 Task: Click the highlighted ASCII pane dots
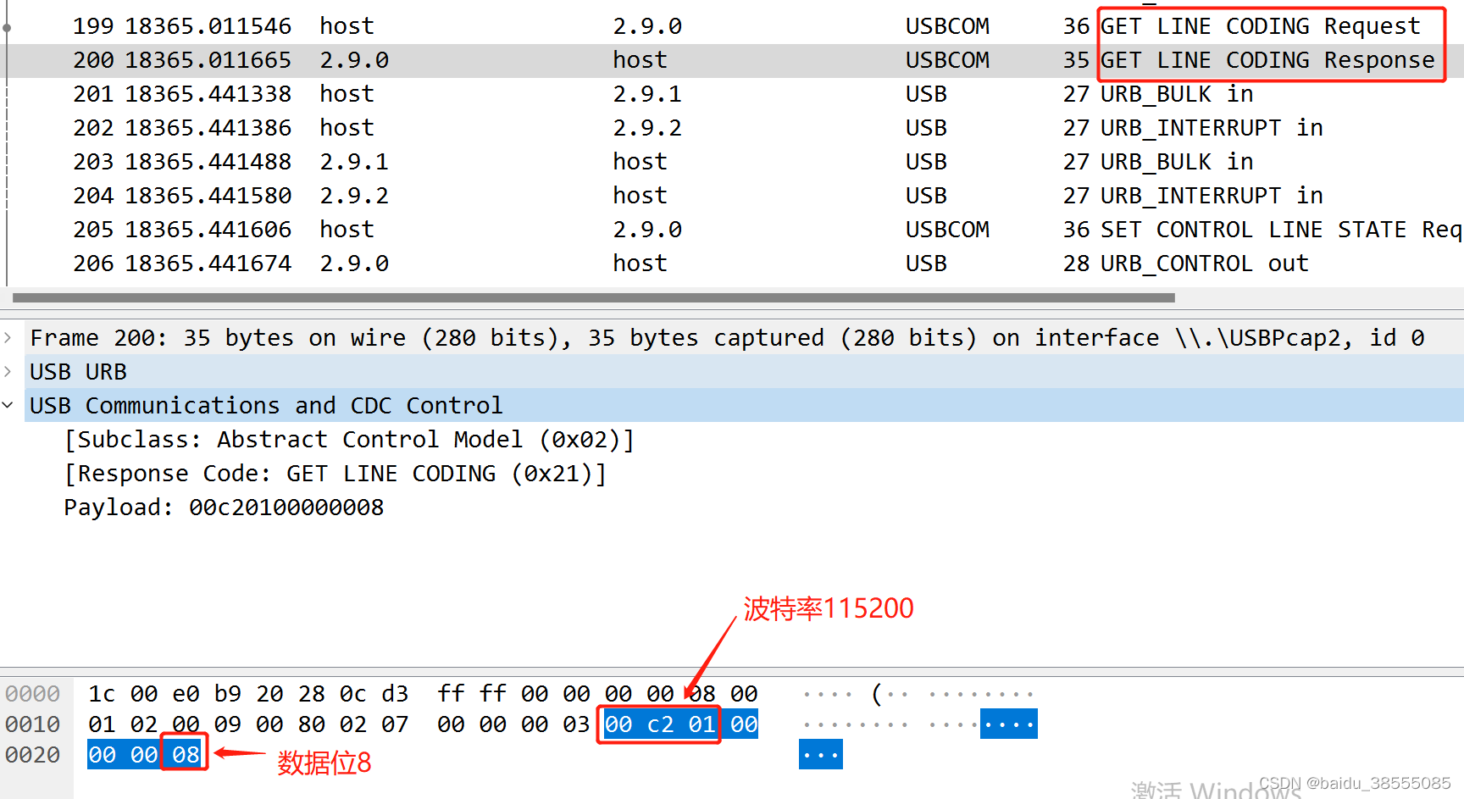[1008, 724]
